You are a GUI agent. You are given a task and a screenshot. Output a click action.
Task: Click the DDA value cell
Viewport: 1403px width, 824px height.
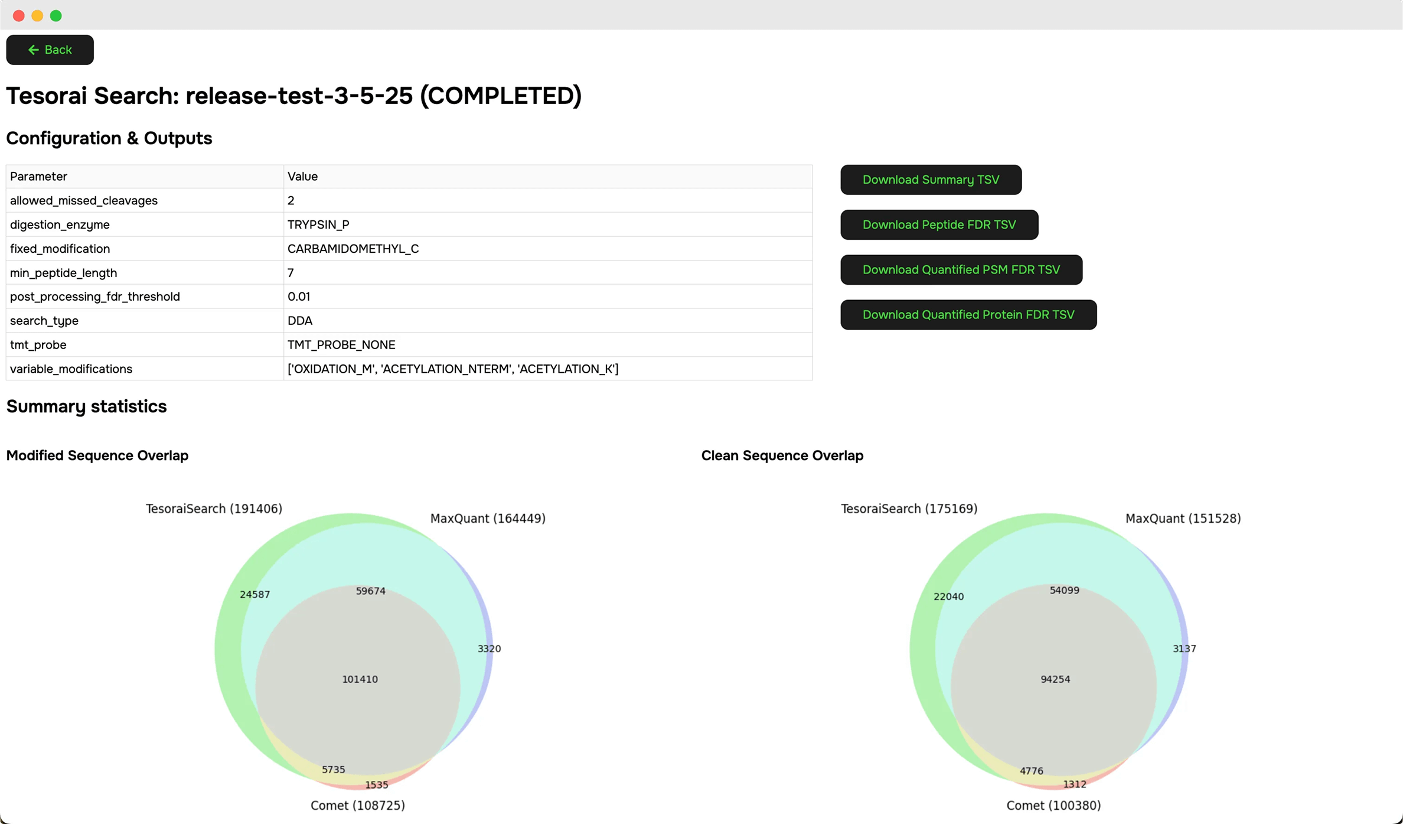tap(548, 321)
